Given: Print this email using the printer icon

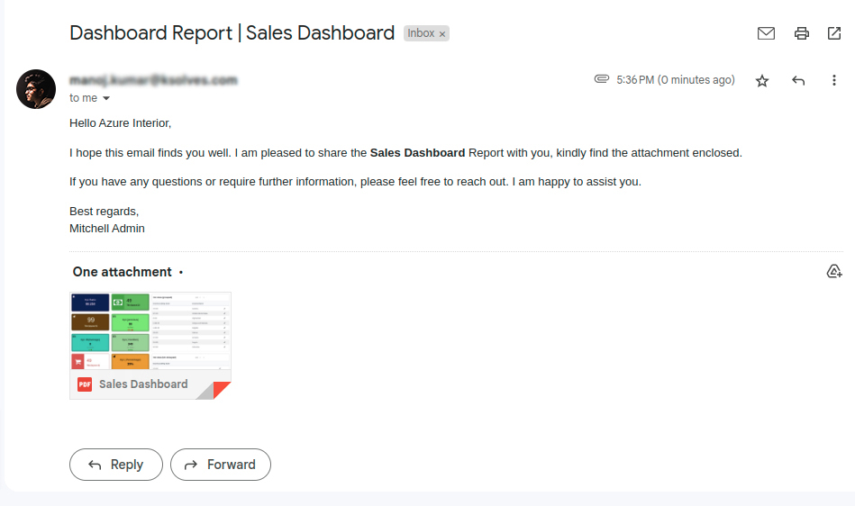Looking at the screenshot, I should tap(801, 33).
